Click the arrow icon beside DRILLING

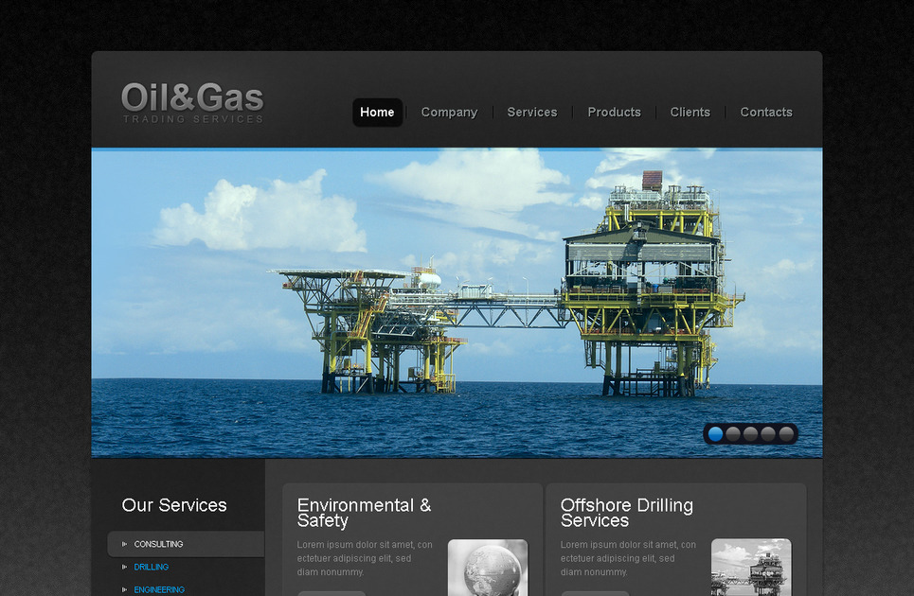click(124, 567)
